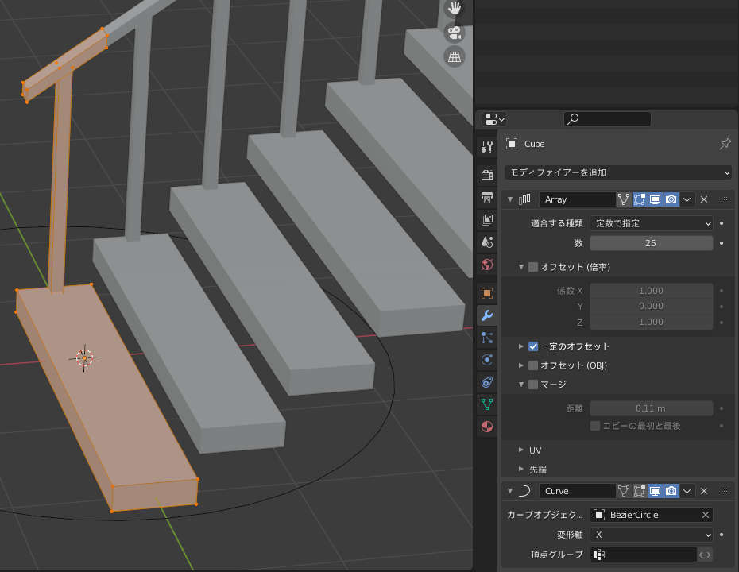Click the 係数 X value 1.000
The image size is (739, 572).
pos(652,291)
